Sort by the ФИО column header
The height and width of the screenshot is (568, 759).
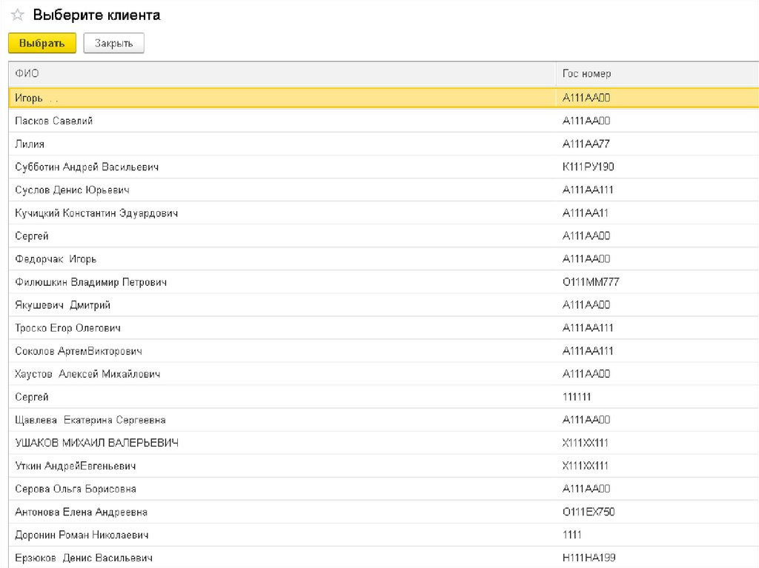click(x=27, y=73)
